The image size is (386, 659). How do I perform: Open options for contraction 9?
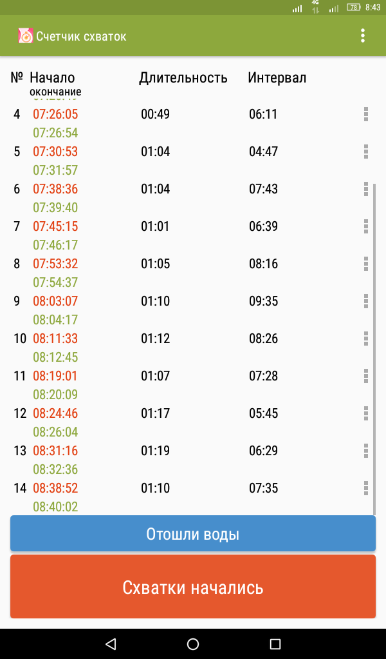pyautogui.click(x=366, y=301)
